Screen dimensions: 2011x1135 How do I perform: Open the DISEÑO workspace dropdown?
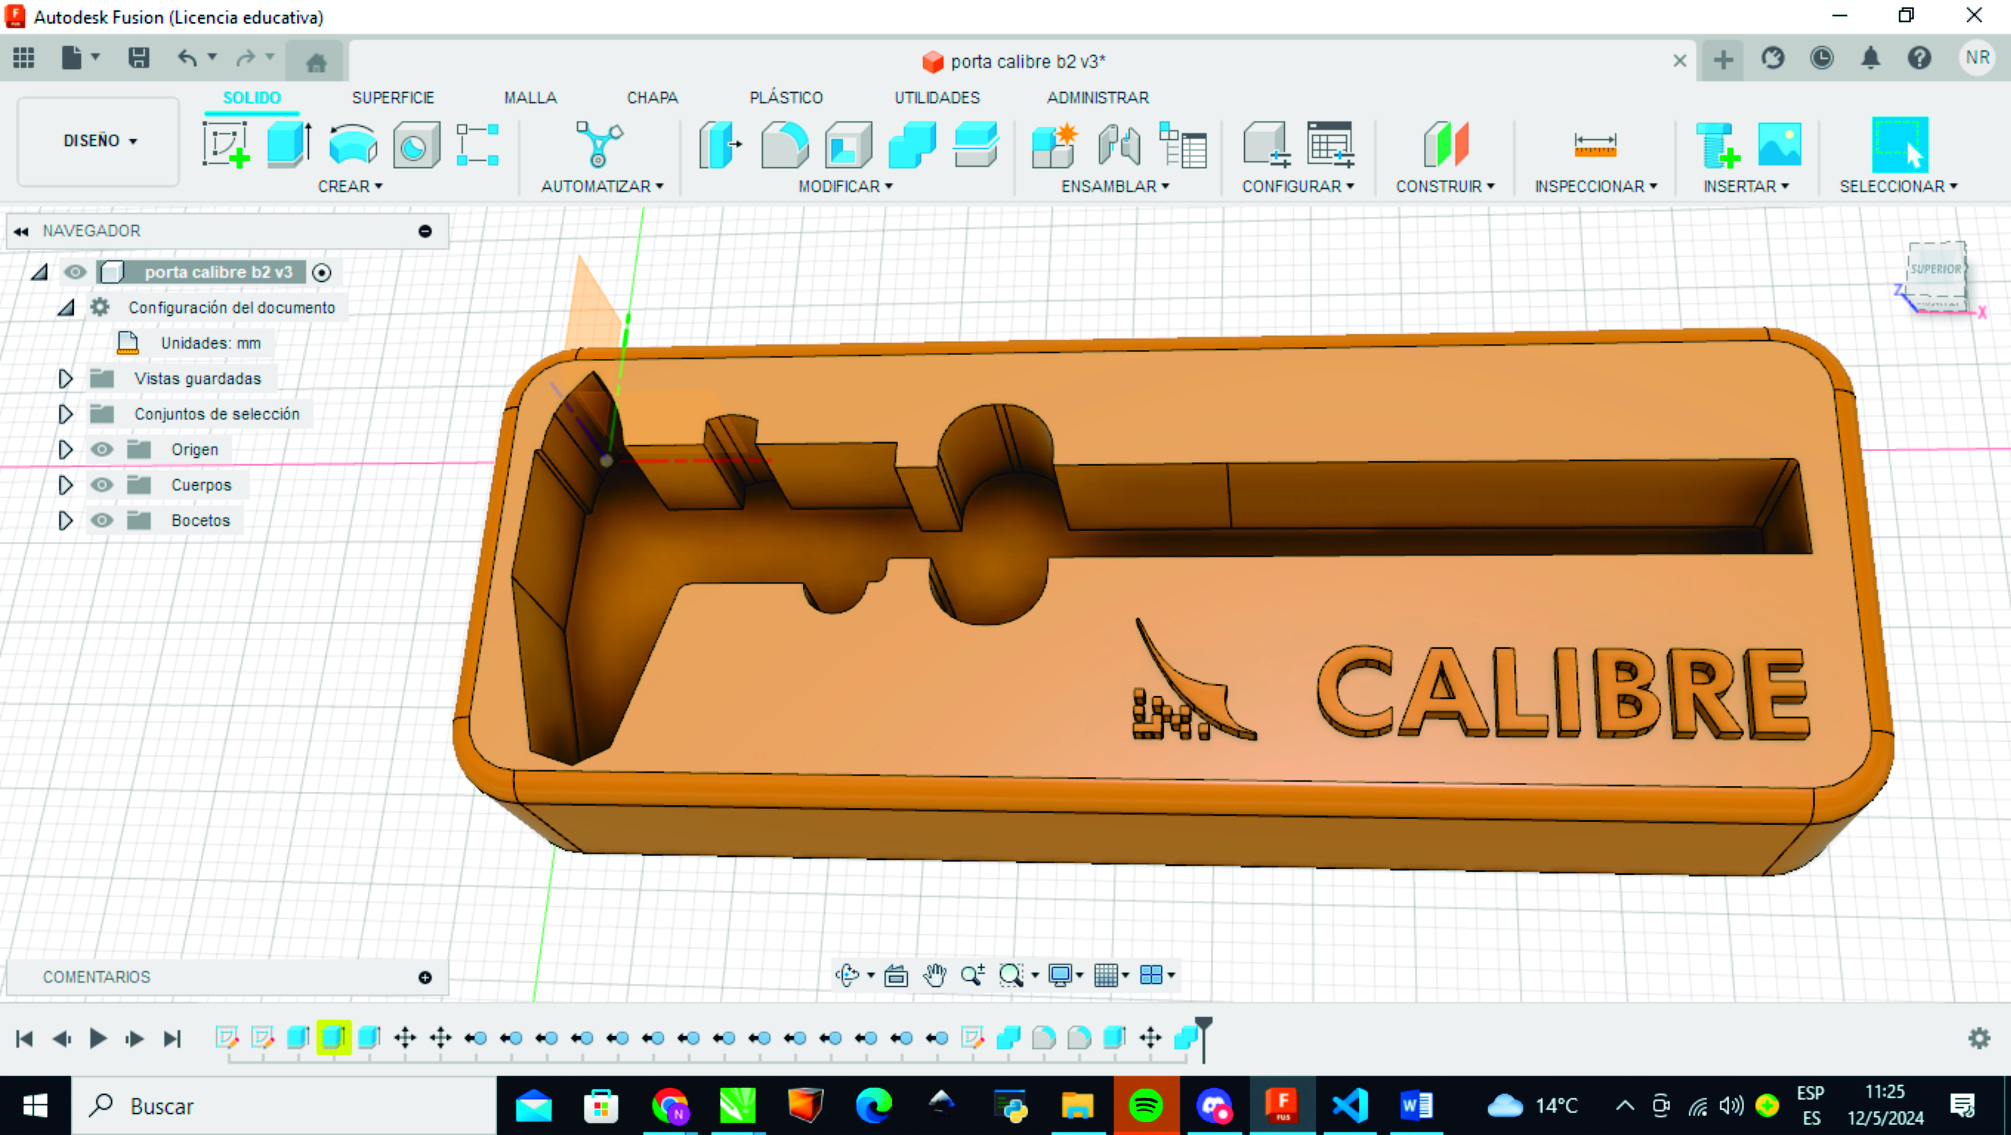pos(99,141)
